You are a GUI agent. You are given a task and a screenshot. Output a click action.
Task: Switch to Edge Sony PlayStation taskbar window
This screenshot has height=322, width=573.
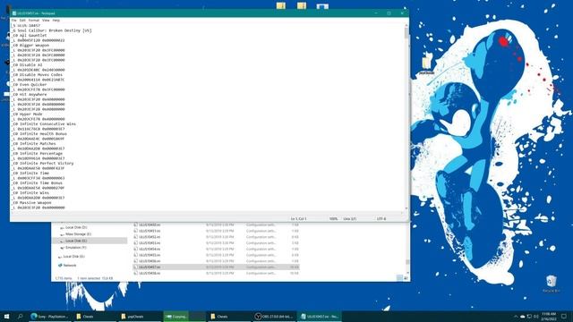tap(50, 316)
